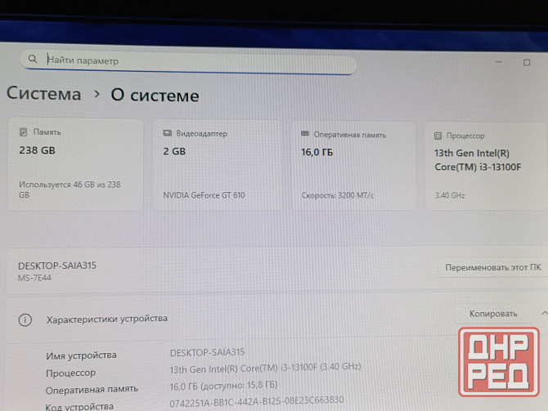Click the '3.40 GHz' processor speed
This screenshot has height=411, width=548.
(x=450, y=195)
